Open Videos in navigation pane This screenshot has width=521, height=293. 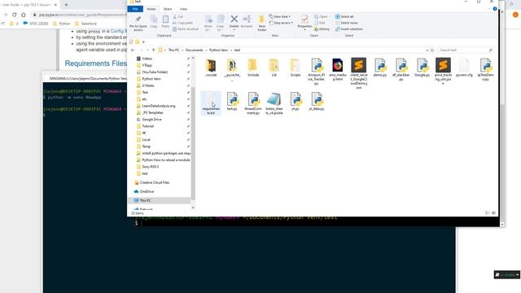[x=147, y=59]
